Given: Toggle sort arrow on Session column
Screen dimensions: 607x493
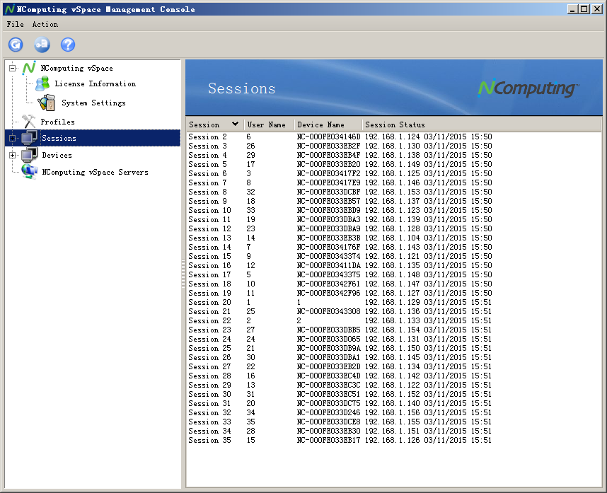Looking at the screenshot, I should click(235, 124).
